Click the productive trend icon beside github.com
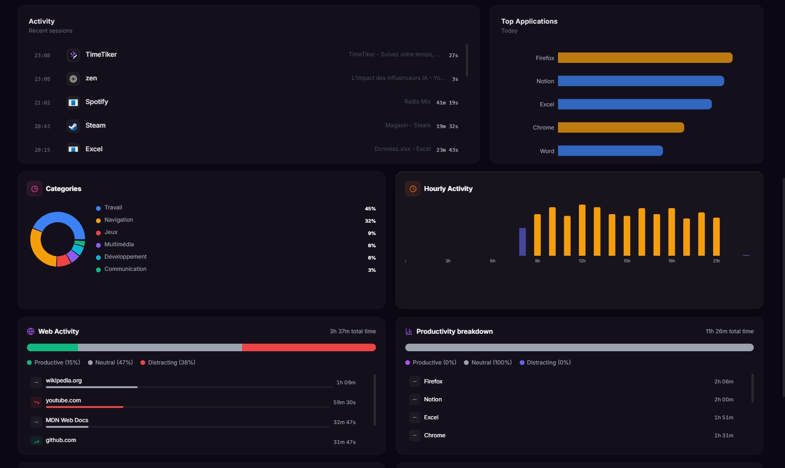The image size is (785, 468). tap(36, 441)
